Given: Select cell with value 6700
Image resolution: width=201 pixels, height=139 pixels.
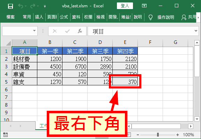Looking at the screenshot, I should click(75, 66).
